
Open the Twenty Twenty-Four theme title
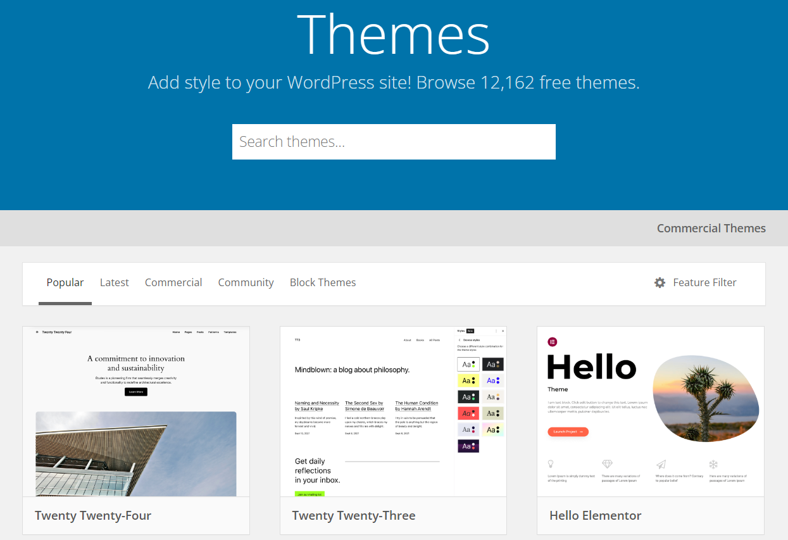pos(93,515)
